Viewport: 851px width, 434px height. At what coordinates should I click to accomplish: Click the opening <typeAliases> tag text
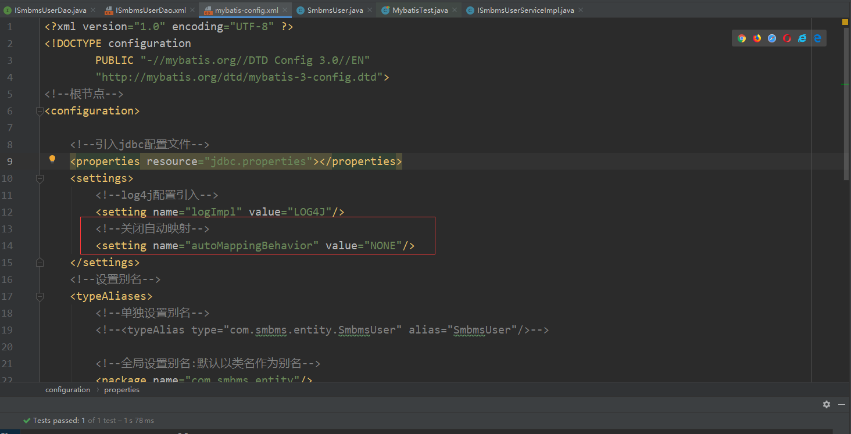point(111,296)
